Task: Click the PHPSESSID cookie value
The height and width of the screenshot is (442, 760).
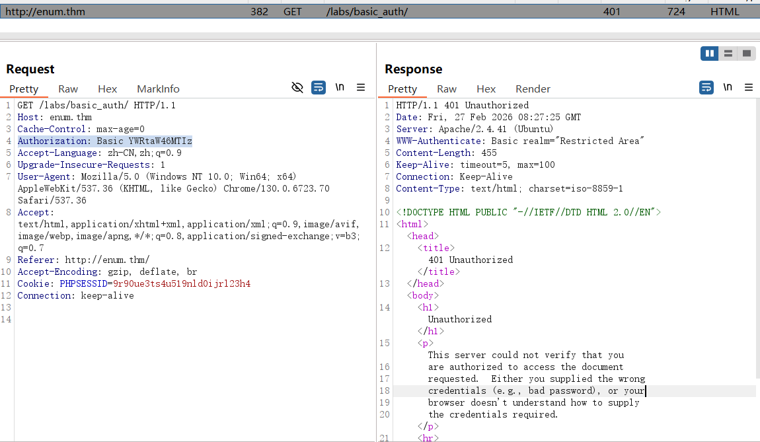Action: click(x=182, y=283)
